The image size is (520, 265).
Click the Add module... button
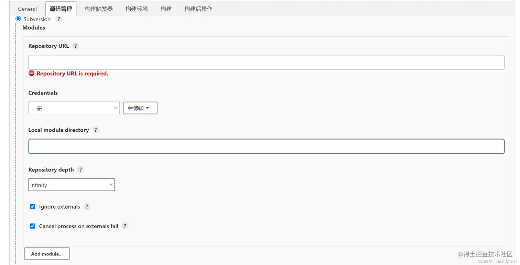pos(47,254)
